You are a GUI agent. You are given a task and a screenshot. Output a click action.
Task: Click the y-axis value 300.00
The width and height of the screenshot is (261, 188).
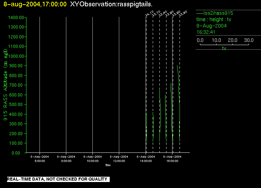coord(16,124)
